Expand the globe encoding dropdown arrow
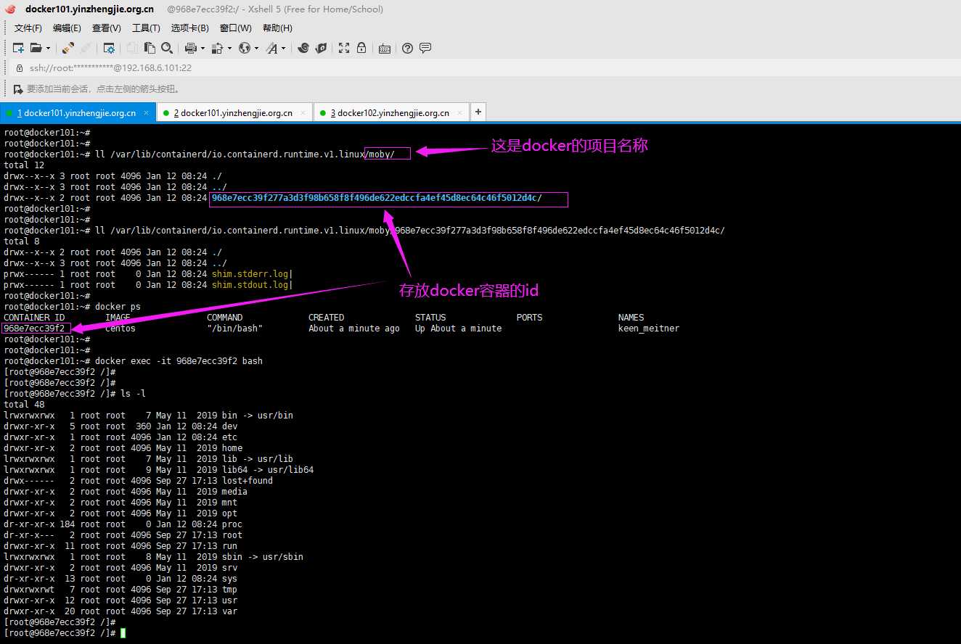The width and height of the screenshot is (961, 644). 257,48
